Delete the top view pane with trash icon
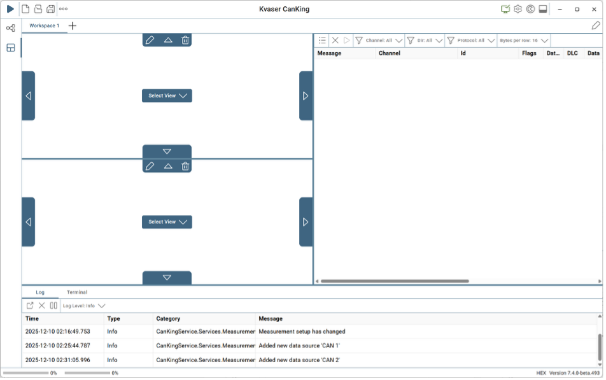 pos(185,40)
